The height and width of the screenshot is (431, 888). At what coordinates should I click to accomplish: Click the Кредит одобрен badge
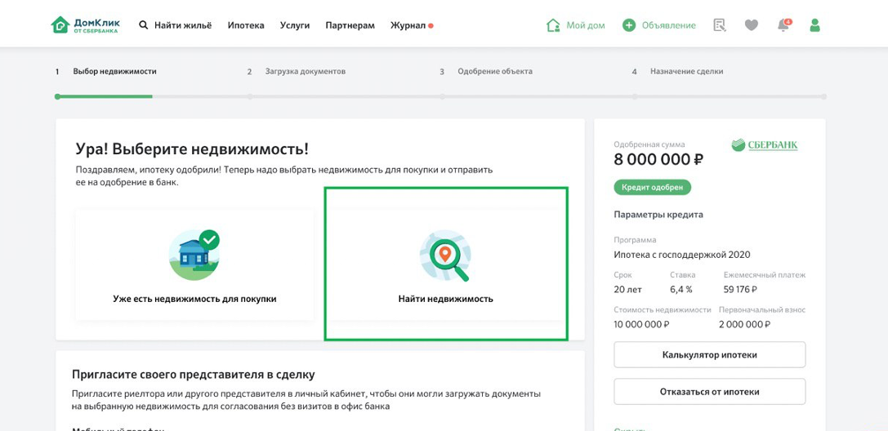pos(653,187)
